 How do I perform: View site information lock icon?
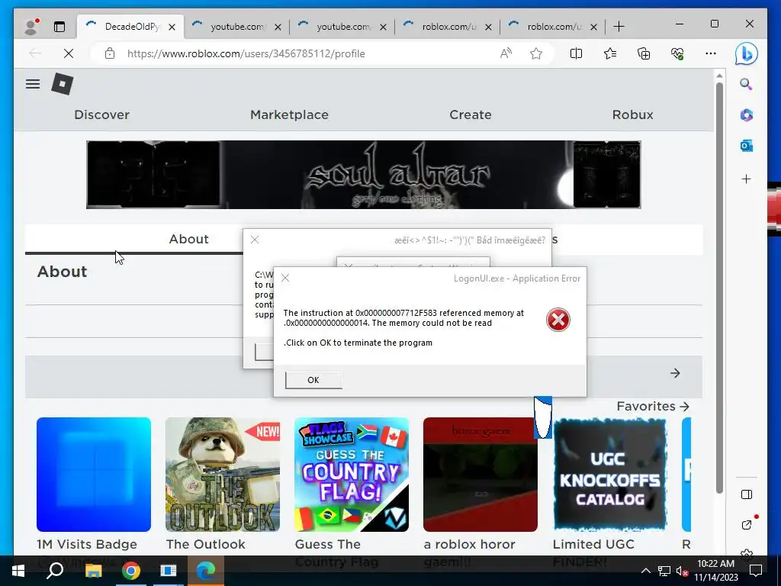pos(110,53)
